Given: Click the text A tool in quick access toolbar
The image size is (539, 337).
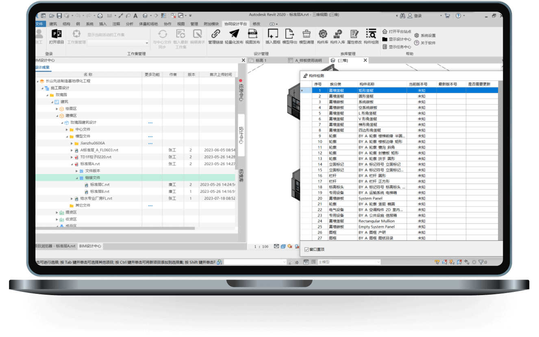Looking at the screenshot, I should pos(135,16).
